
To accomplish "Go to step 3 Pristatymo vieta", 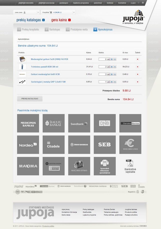I will (x=77, y=29).
